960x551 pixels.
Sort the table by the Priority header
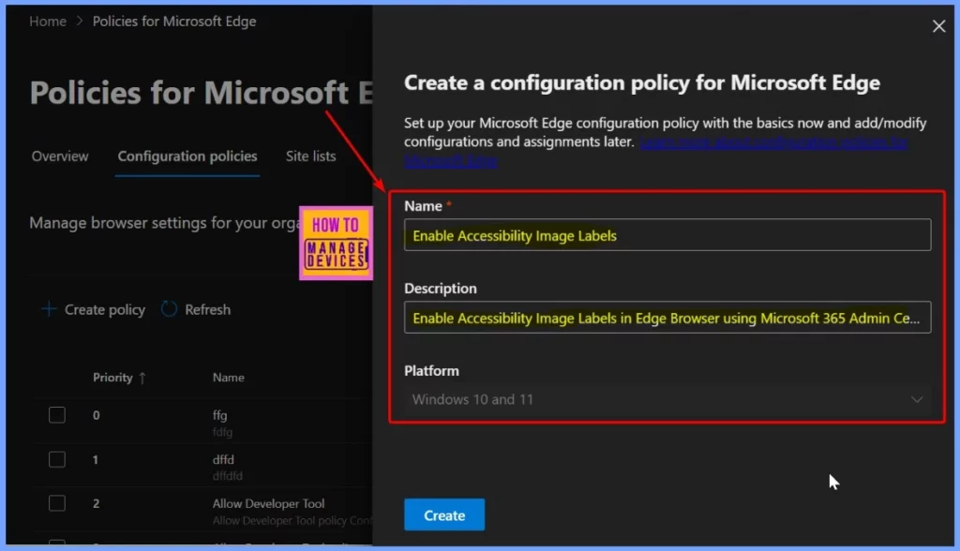pos(112,378)
